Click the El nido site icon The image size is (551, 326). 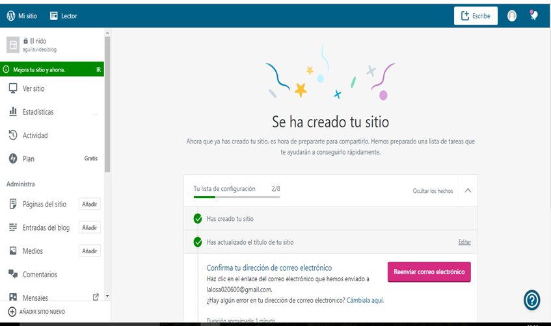tap(13, 45)
